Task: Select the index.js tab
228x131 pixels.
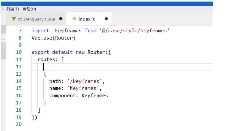Action: click(x=87, y=19)
